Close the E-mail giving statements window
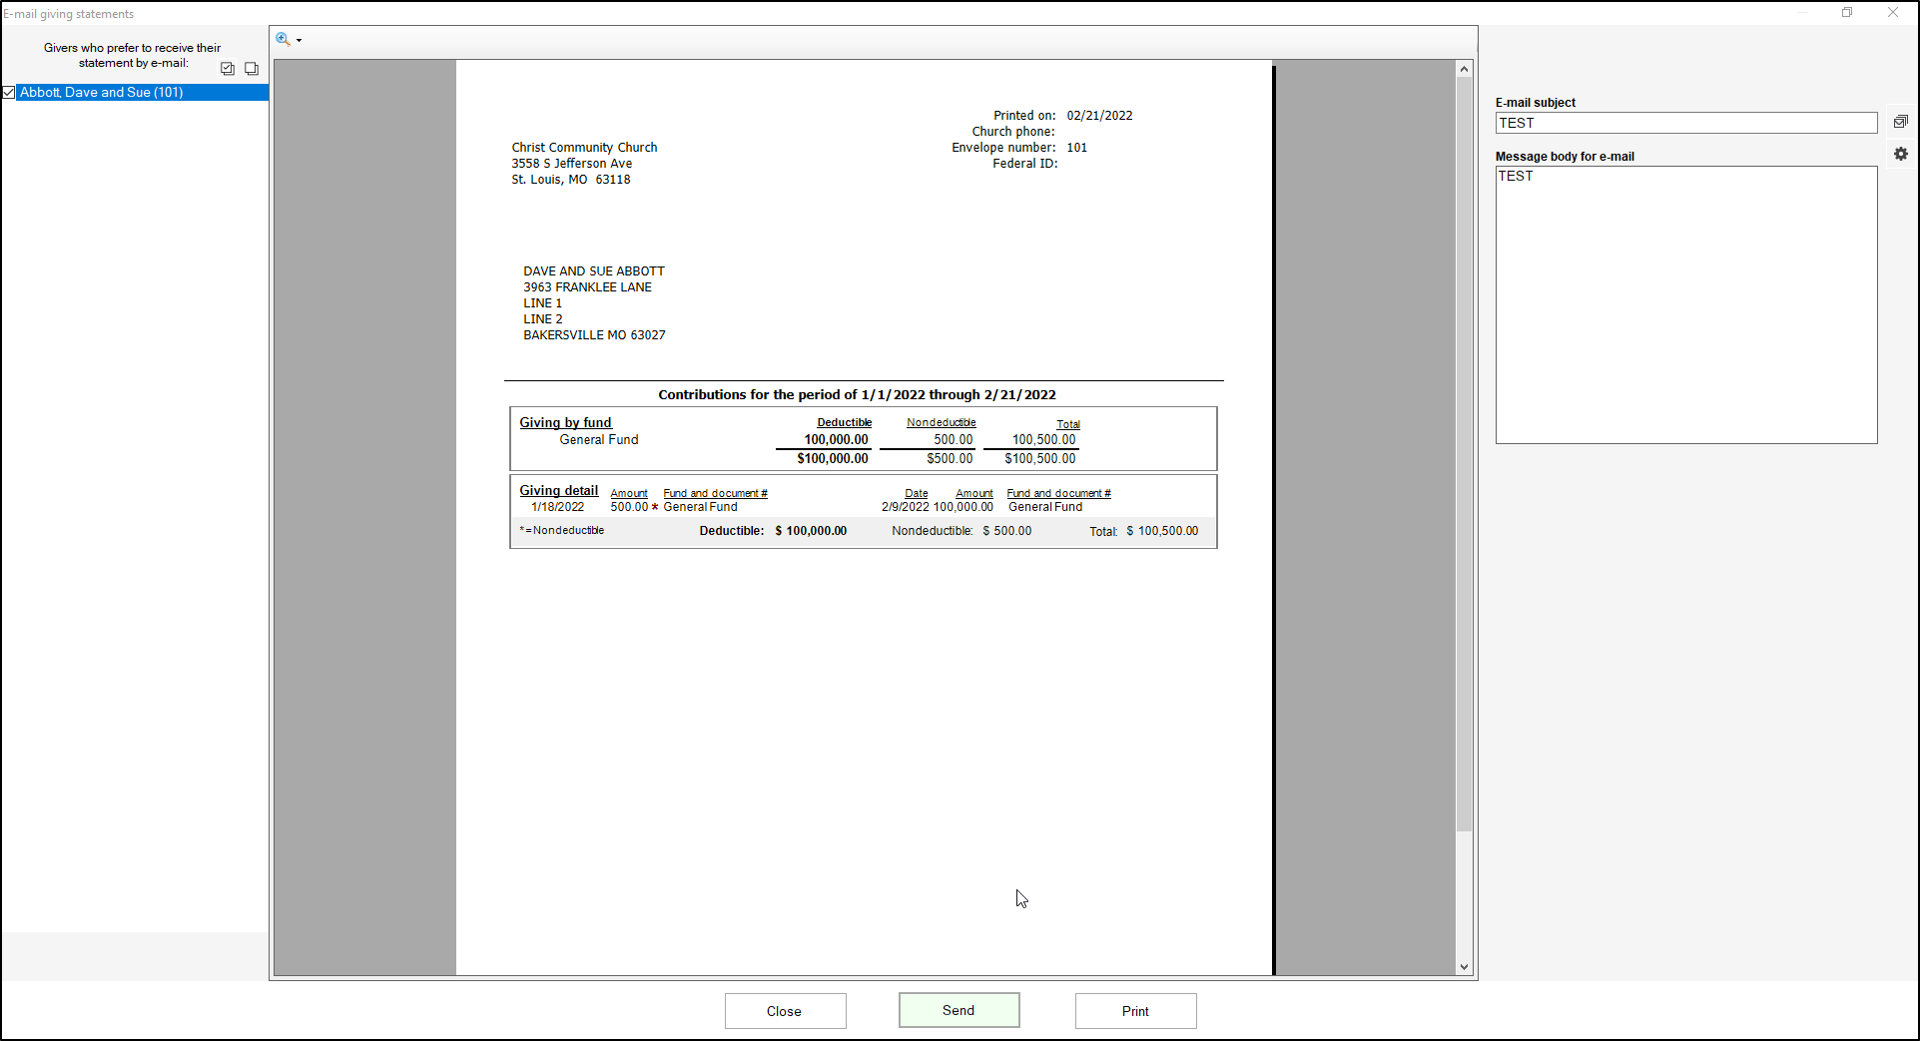The image size is (1920, 1041). tap(1892, 13)
